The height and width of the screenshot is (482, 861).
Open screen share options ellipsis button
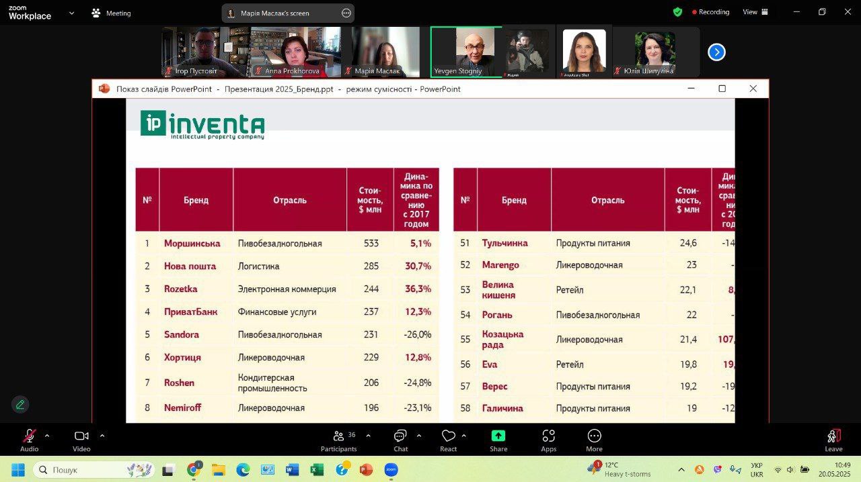coord(346,13)
